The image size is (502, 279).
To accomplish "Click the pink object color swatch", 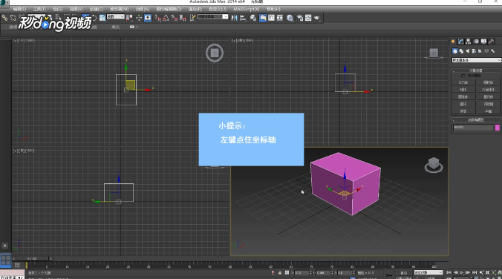I will point(498,128).
